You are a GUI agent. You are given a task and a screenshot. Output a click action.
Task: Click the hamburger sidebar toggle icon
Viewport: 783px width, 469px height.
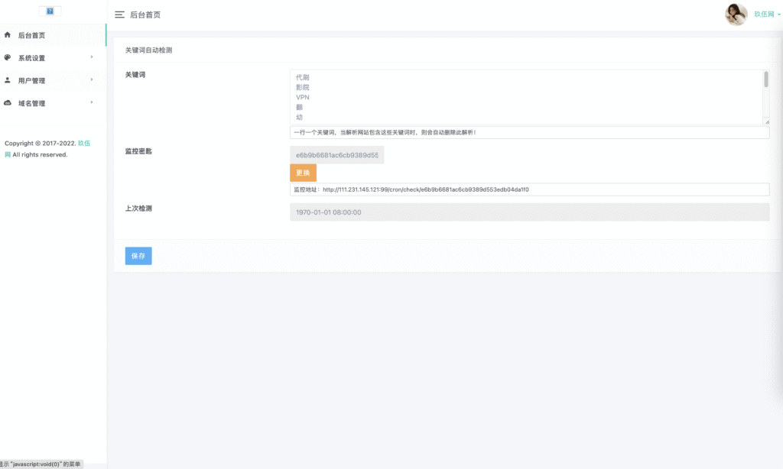point(119,15)
